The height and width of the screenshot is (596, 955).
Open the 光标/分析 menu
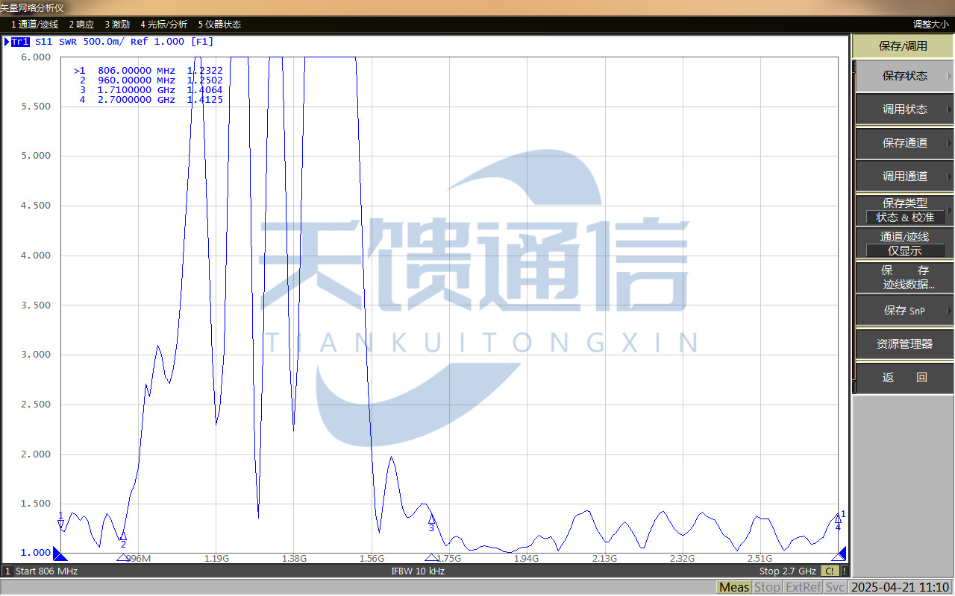point(164,25)
